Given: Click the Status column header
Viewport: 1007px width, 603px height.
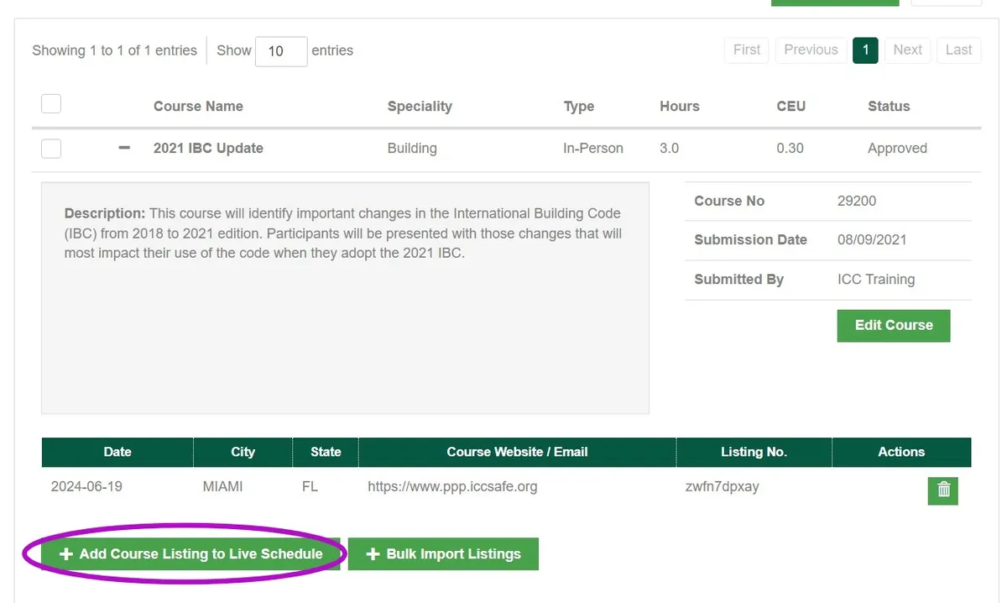Looking at the screenshot, I should pos(889,107).
